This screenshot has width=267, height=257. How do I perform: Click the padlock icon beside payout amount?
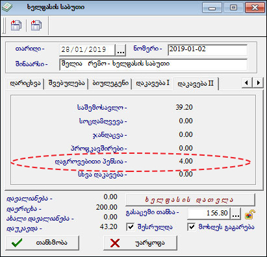(x=249, y=214)
